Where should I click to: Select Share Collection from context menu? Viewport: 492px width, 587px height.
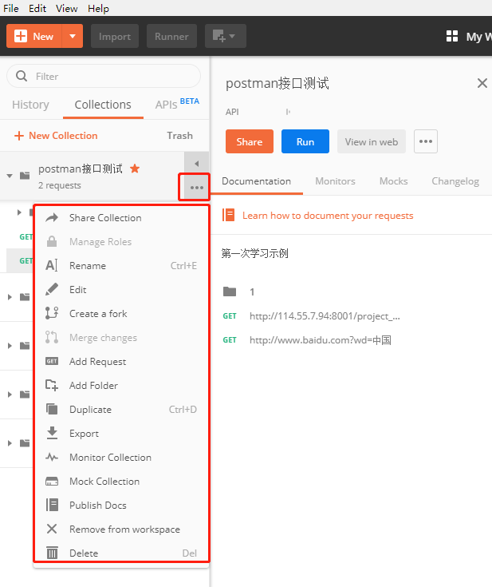pyautogui.click(x=121, y=217)
